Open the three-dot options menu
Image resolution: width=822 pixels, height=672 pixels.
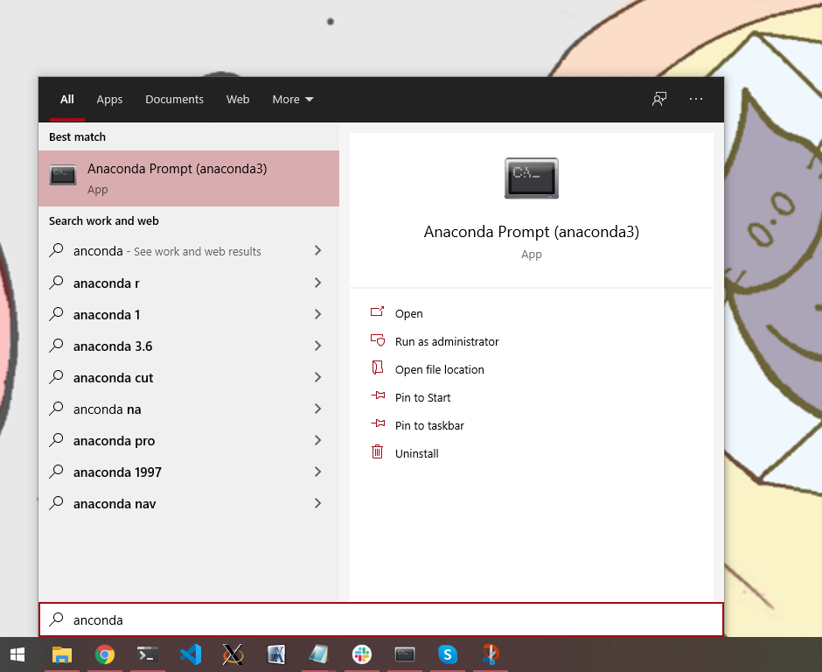tap(696, 99)
